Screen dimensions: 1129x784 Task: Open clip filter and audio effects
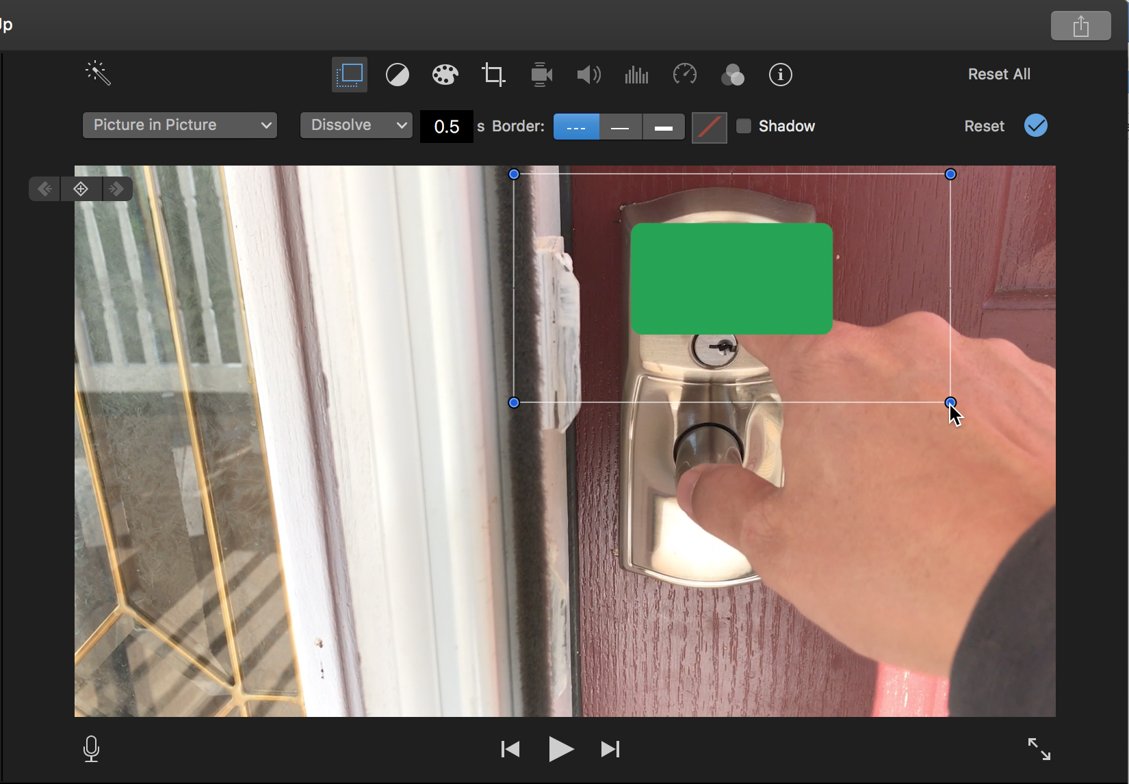[x=732, y=75]
